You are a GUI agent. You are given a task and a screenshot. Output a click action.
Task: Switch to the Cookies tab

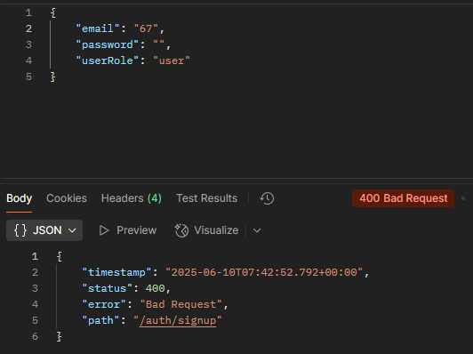click(67, 198)
